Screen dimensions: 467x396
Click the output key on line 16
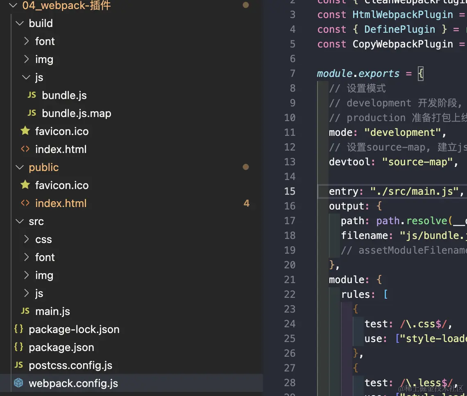[347, 206]
